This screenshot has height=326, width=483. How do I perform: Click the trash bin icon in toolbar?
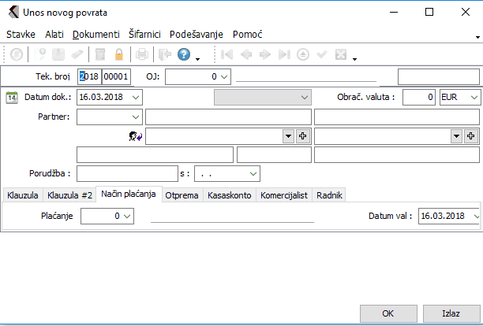[x=100, y=54]
